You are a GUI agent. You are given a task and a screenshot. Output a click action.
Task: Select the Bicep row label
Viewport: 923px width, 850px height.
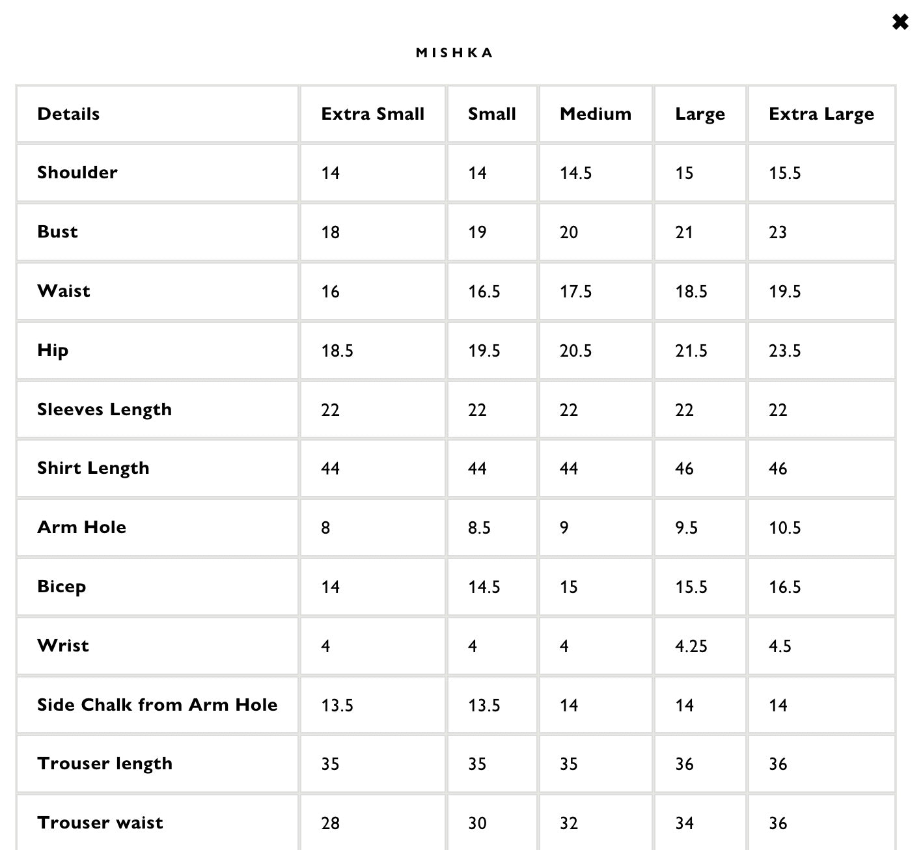pyautogui.click(x=62, y=586)
